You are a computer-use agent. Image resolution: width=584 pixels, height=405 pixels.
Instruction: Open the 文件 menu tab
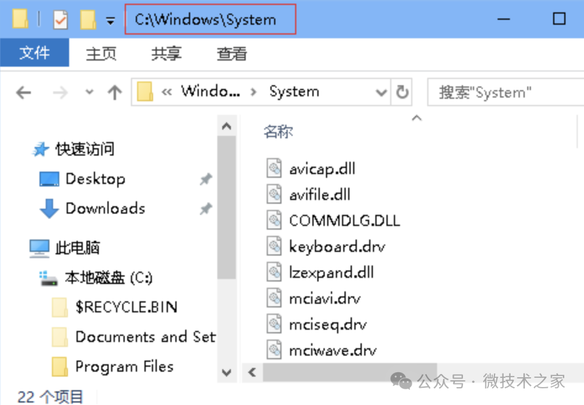click(35, 53)
